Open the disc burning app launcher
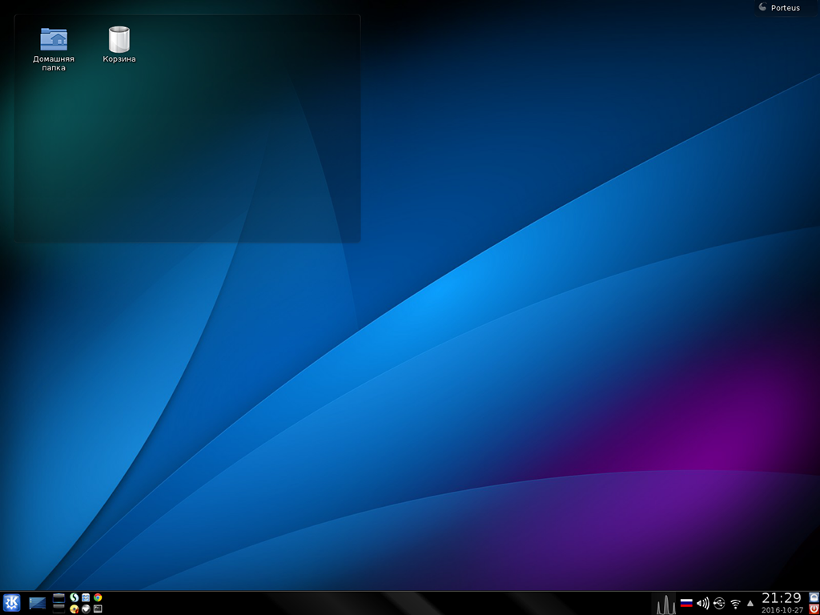 (74, 609)
